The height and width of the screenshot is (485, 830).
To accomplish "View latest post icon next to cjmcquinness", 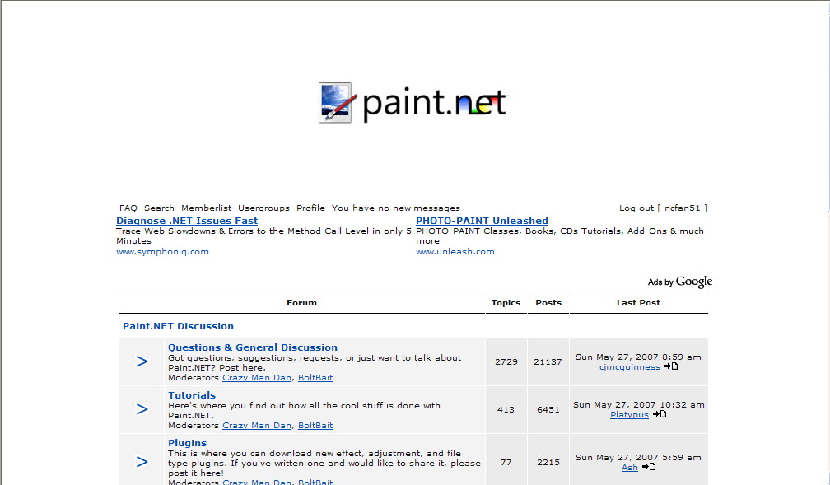I will click(671, 366).
